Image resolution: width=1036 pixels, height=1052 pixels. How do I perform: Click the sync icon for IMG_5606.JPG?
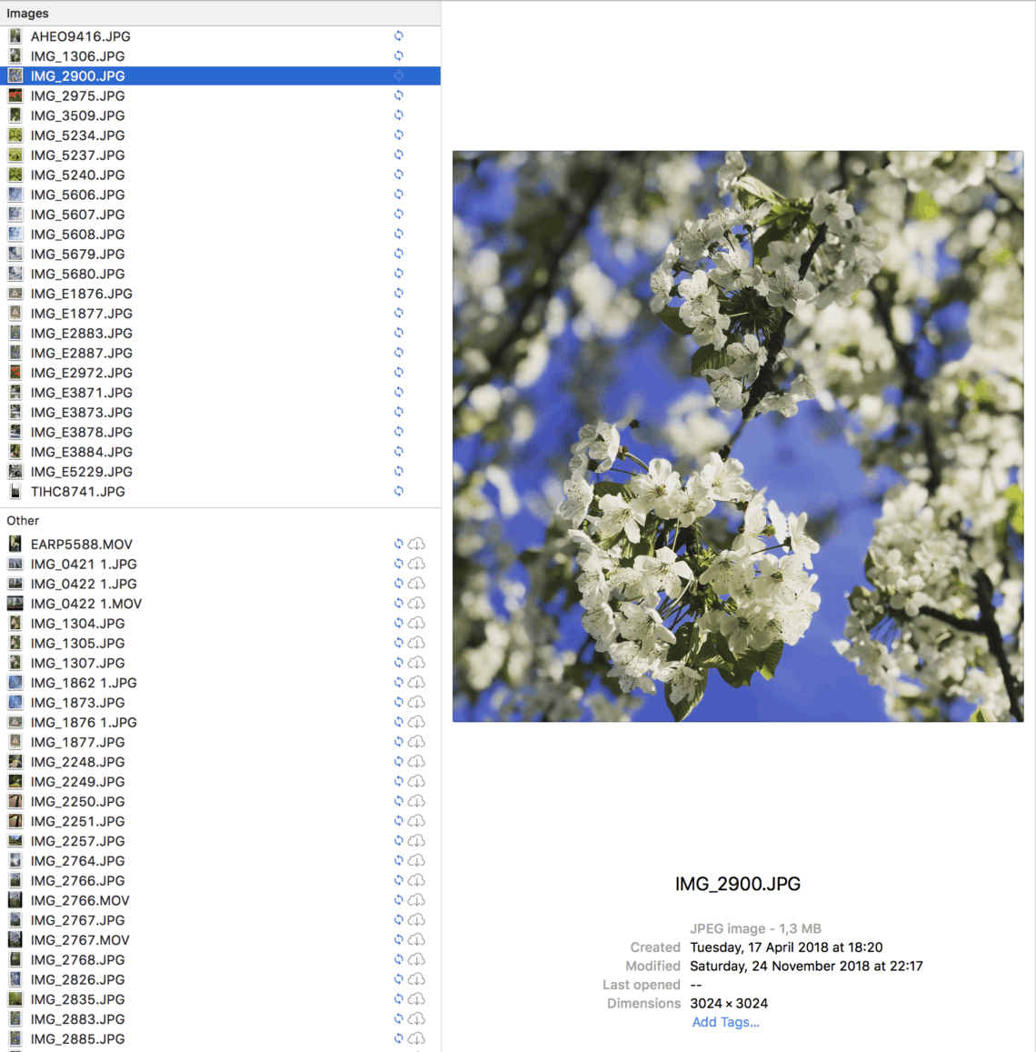[398, 195]
